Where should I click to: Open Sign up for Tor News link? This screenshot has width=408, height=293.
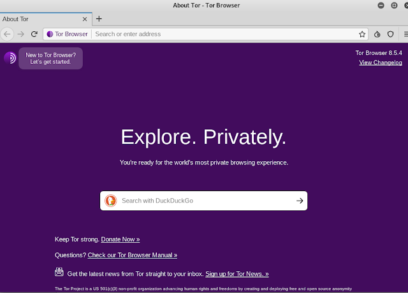(237, 274)
